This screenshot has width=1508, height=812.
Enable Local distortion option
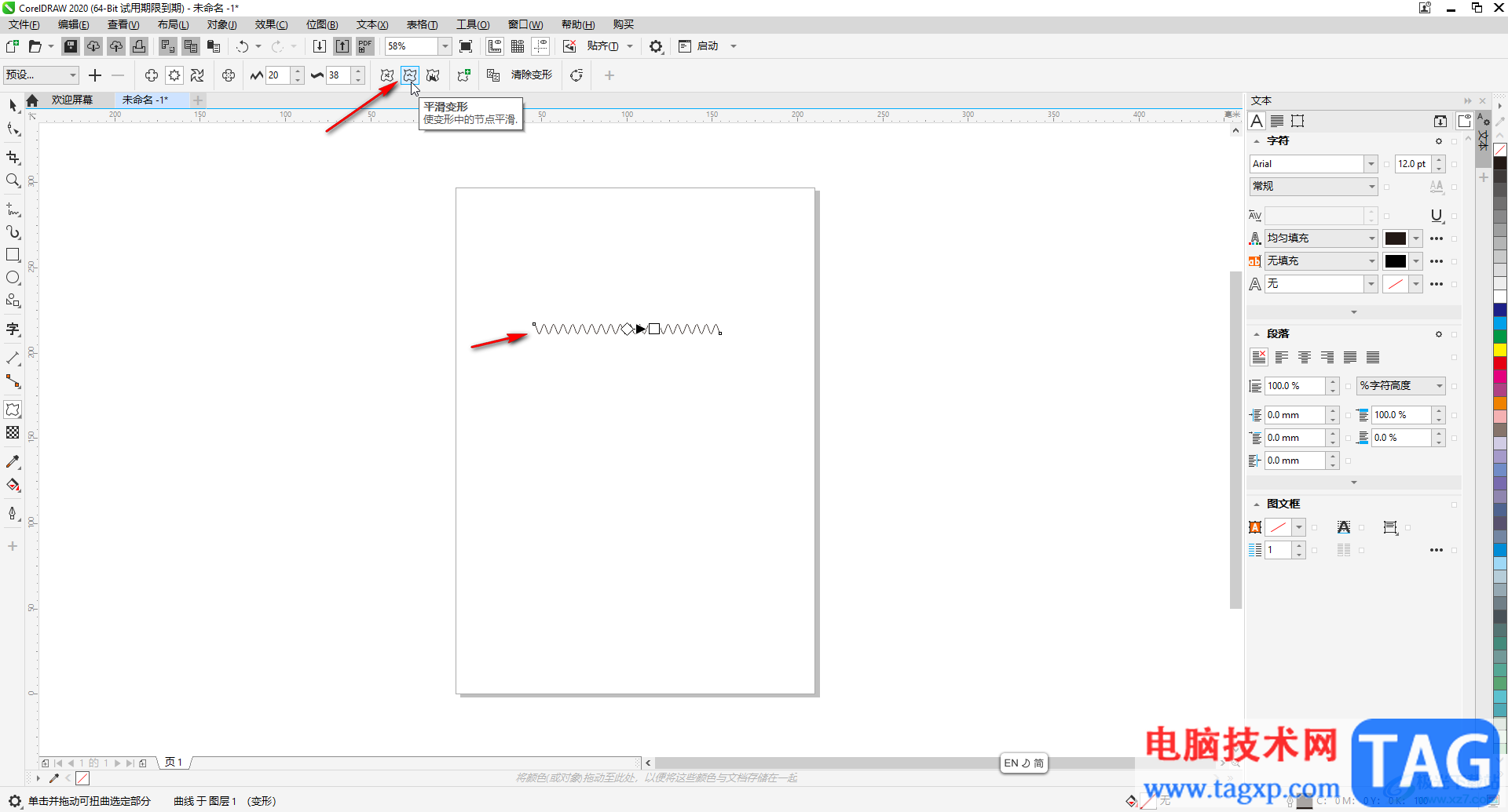pos(433,75)
